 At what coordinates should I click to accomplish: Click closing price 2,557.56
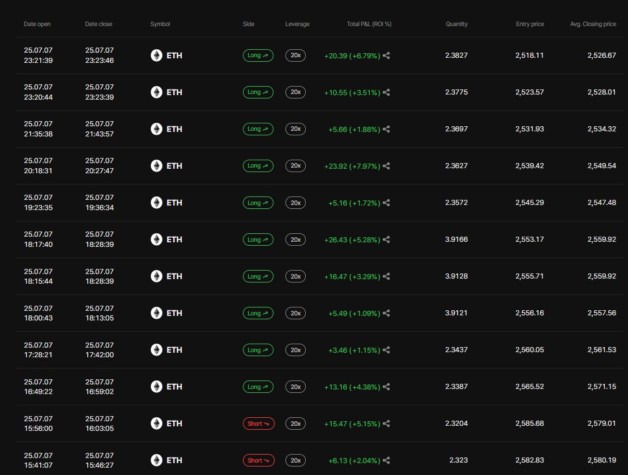601,313
